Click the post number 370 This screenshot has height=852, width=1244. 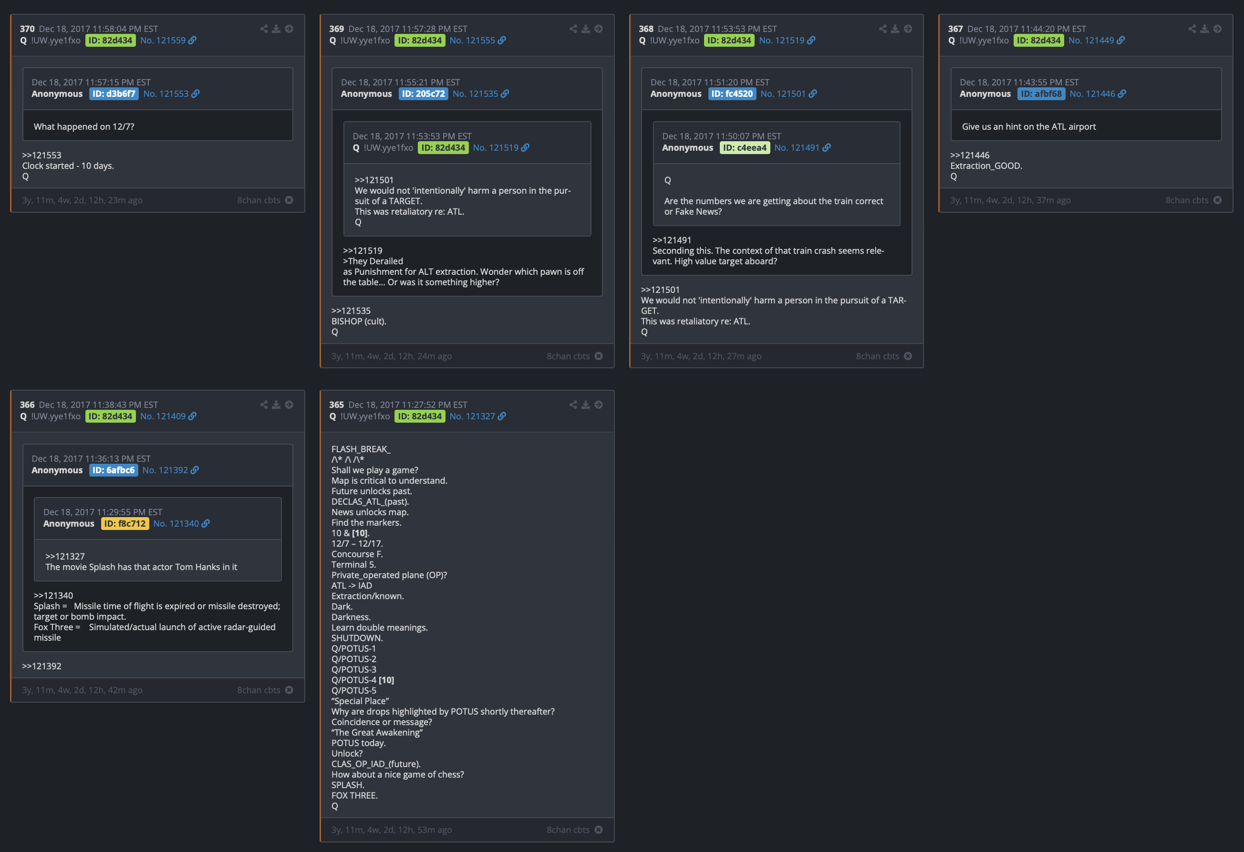[x=27, y=29]
